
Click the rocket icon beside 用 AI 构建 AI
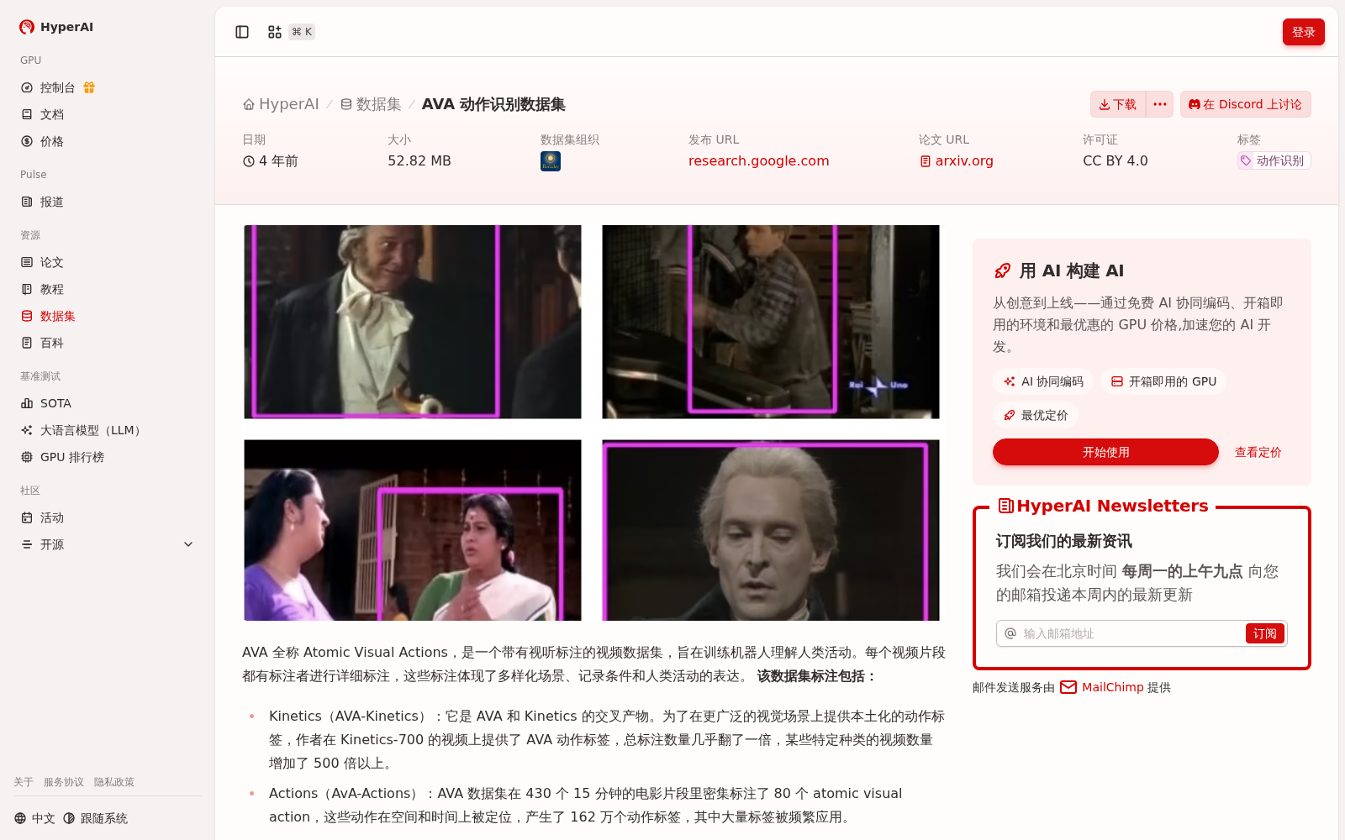(x=1002, y=270)
